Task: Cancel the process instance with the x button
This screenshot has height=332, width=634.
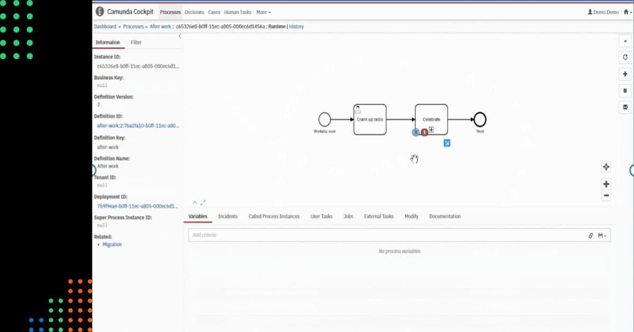Action: (625, 41)
